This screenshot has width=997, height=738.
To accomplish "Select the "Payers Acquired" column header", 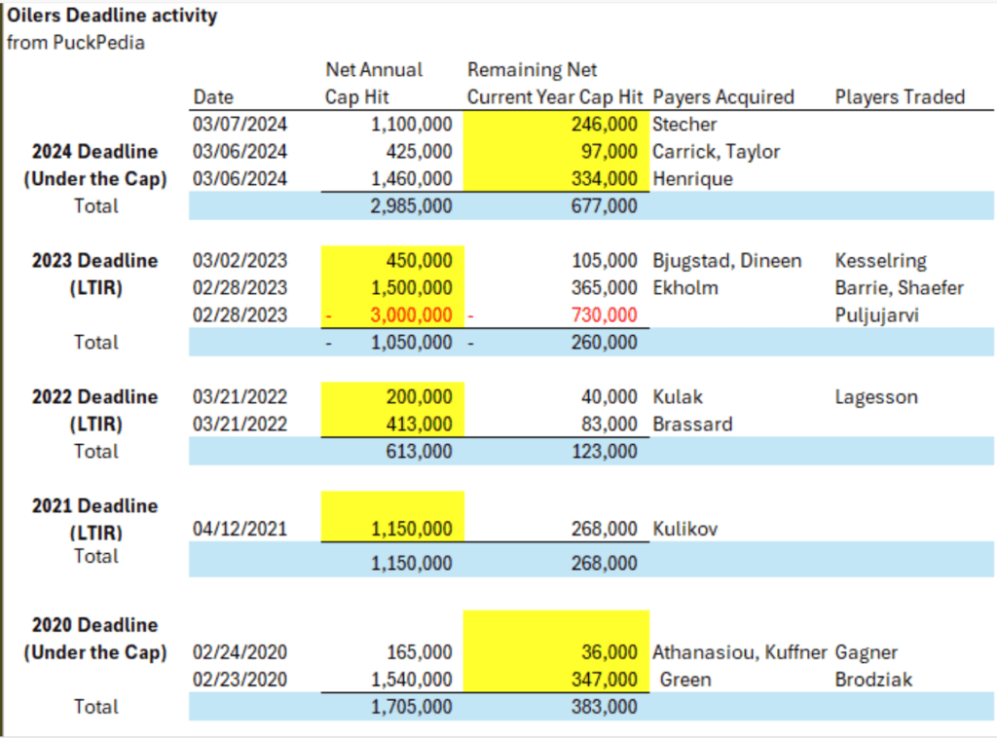I will 723,96.
